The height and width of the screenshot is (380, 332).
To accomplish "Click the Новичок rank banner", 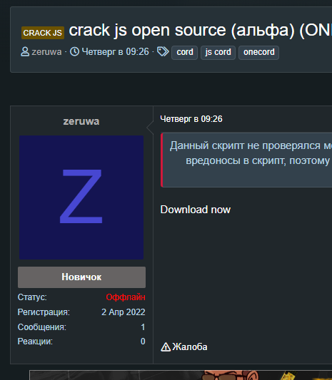I will (x=81, y=277).
